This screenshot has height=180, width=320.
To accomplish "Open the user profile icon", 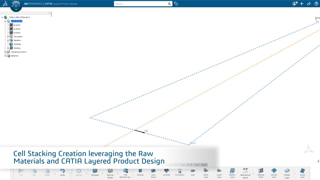I will [x=294, y=4].
